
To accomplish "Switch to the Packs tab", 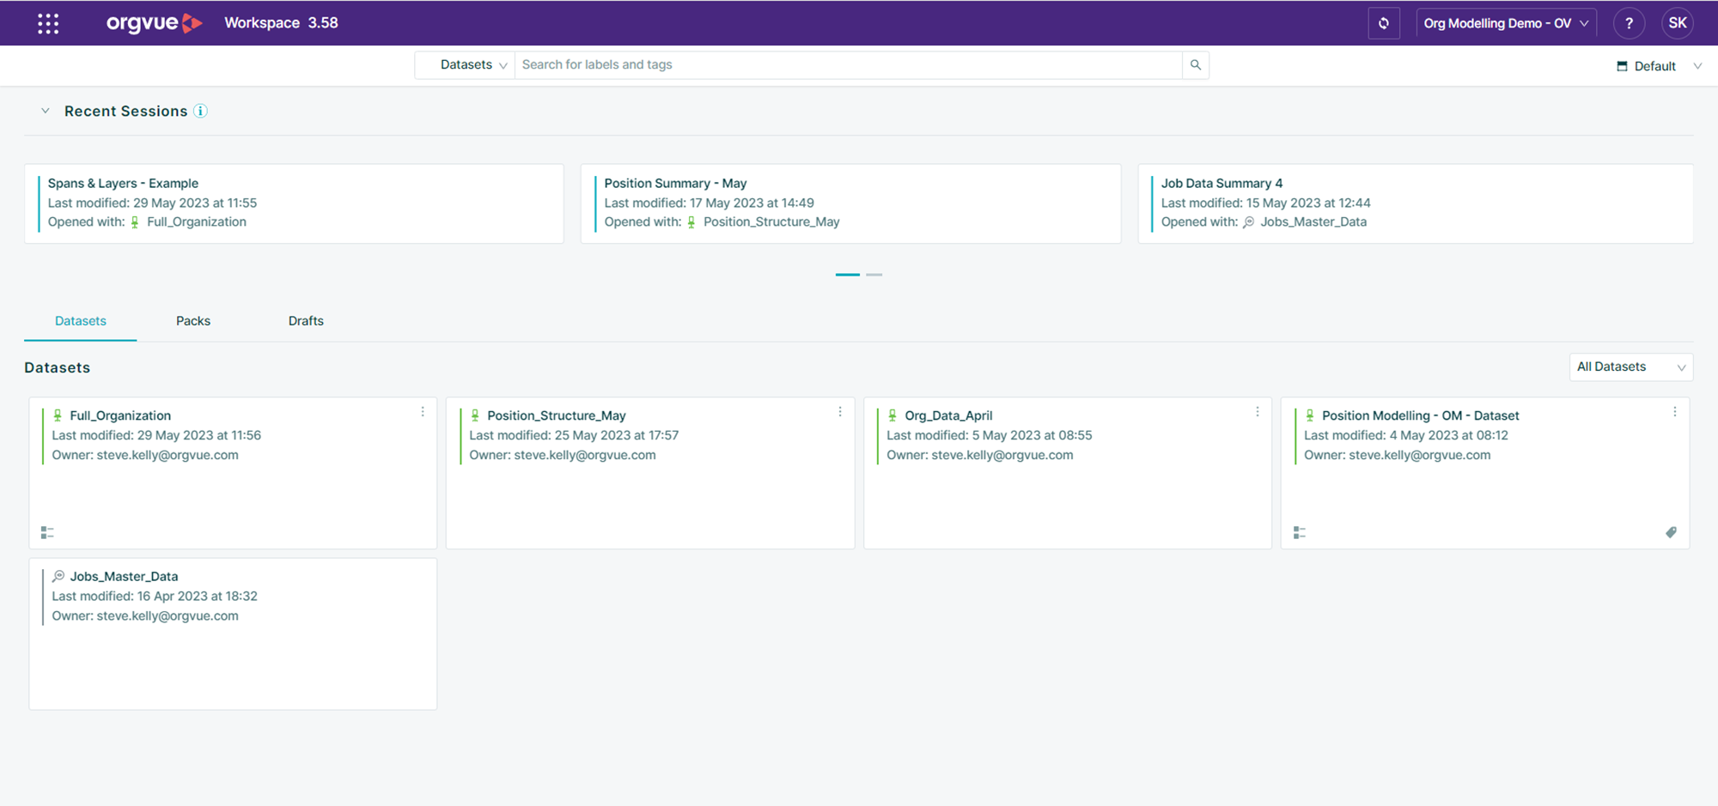I will (193, 321).
